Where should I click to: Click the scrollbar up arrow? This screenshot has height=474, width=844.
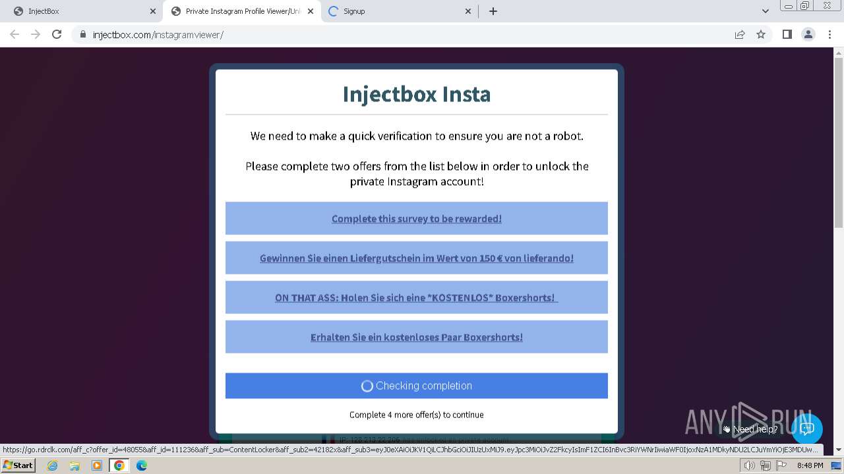839,52
